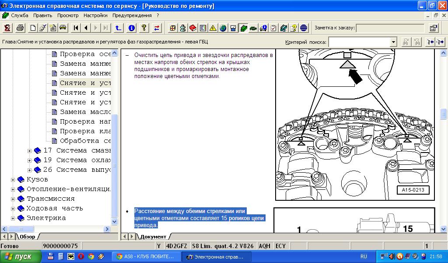
Task: Click the yellow car icon in the toolbar
Action: [63, 28]
